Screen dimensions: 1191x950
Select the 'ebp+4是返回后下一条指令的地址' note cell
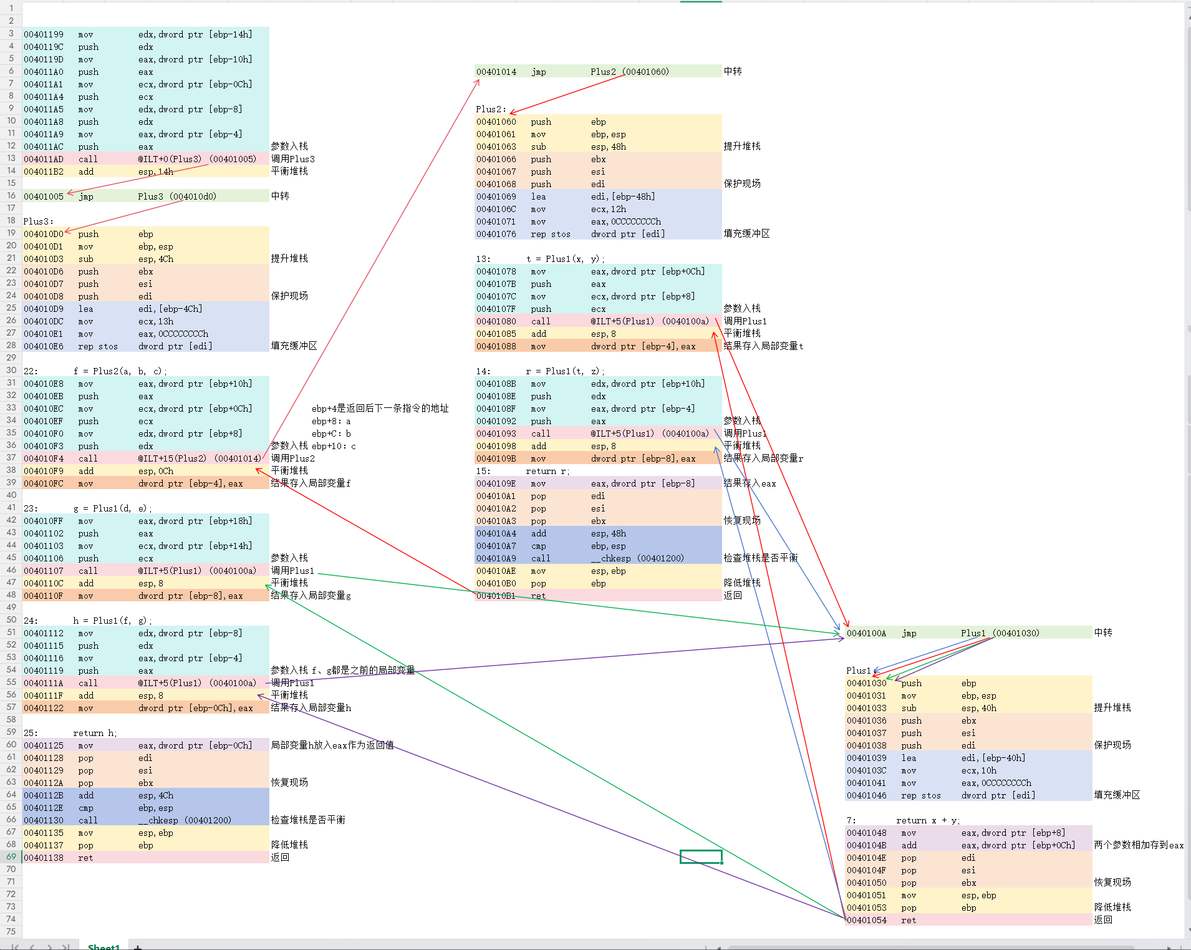click(380, 409)
